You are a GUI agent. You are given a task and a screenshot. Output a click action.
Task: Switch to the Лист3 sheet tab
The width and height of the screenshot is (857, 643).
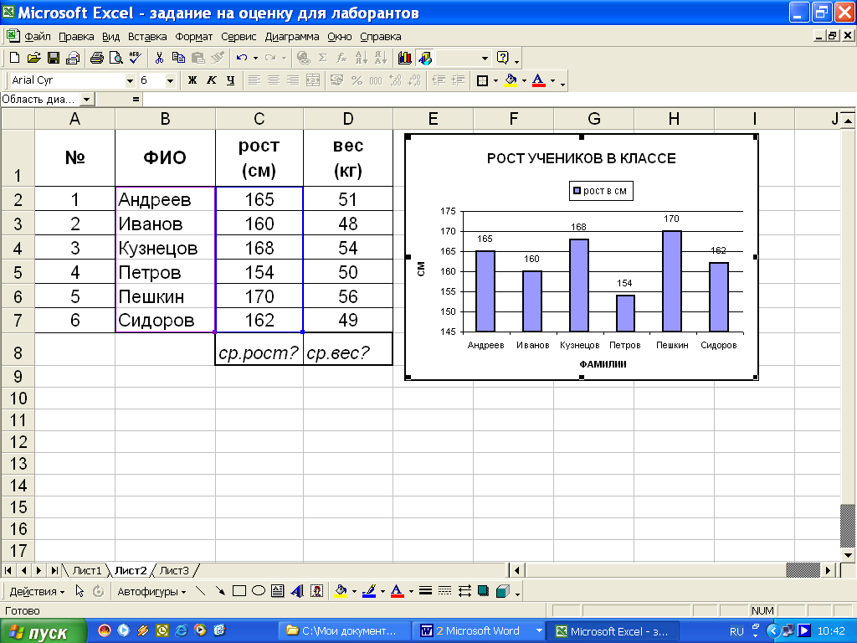tap(174, 570)
